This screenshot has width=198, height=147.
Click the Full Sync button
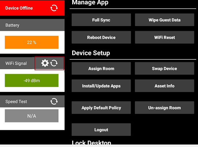[x=101, y=20]
